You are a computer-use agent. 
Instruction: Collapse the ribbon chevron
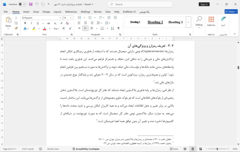(235, 34)
